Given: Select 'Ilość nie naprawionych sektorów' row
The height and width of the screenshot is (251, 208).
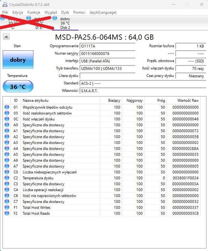Looking at the screenshot, I should tap(102, 195).
